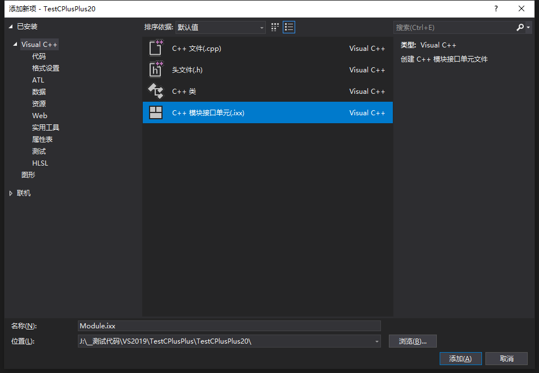Click the C++ 文件(.cpp) file icon
Viewport: 539px width, 373px height.
click(156, 48)
